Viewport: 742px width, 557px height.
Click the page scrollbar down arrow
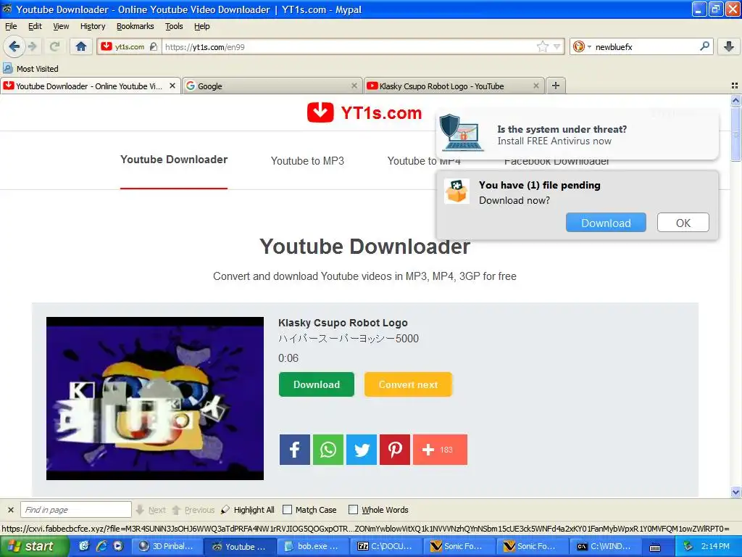735,492
